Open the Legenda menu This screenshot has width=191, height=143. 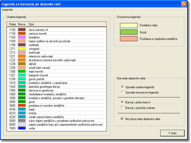coord(7,10)
